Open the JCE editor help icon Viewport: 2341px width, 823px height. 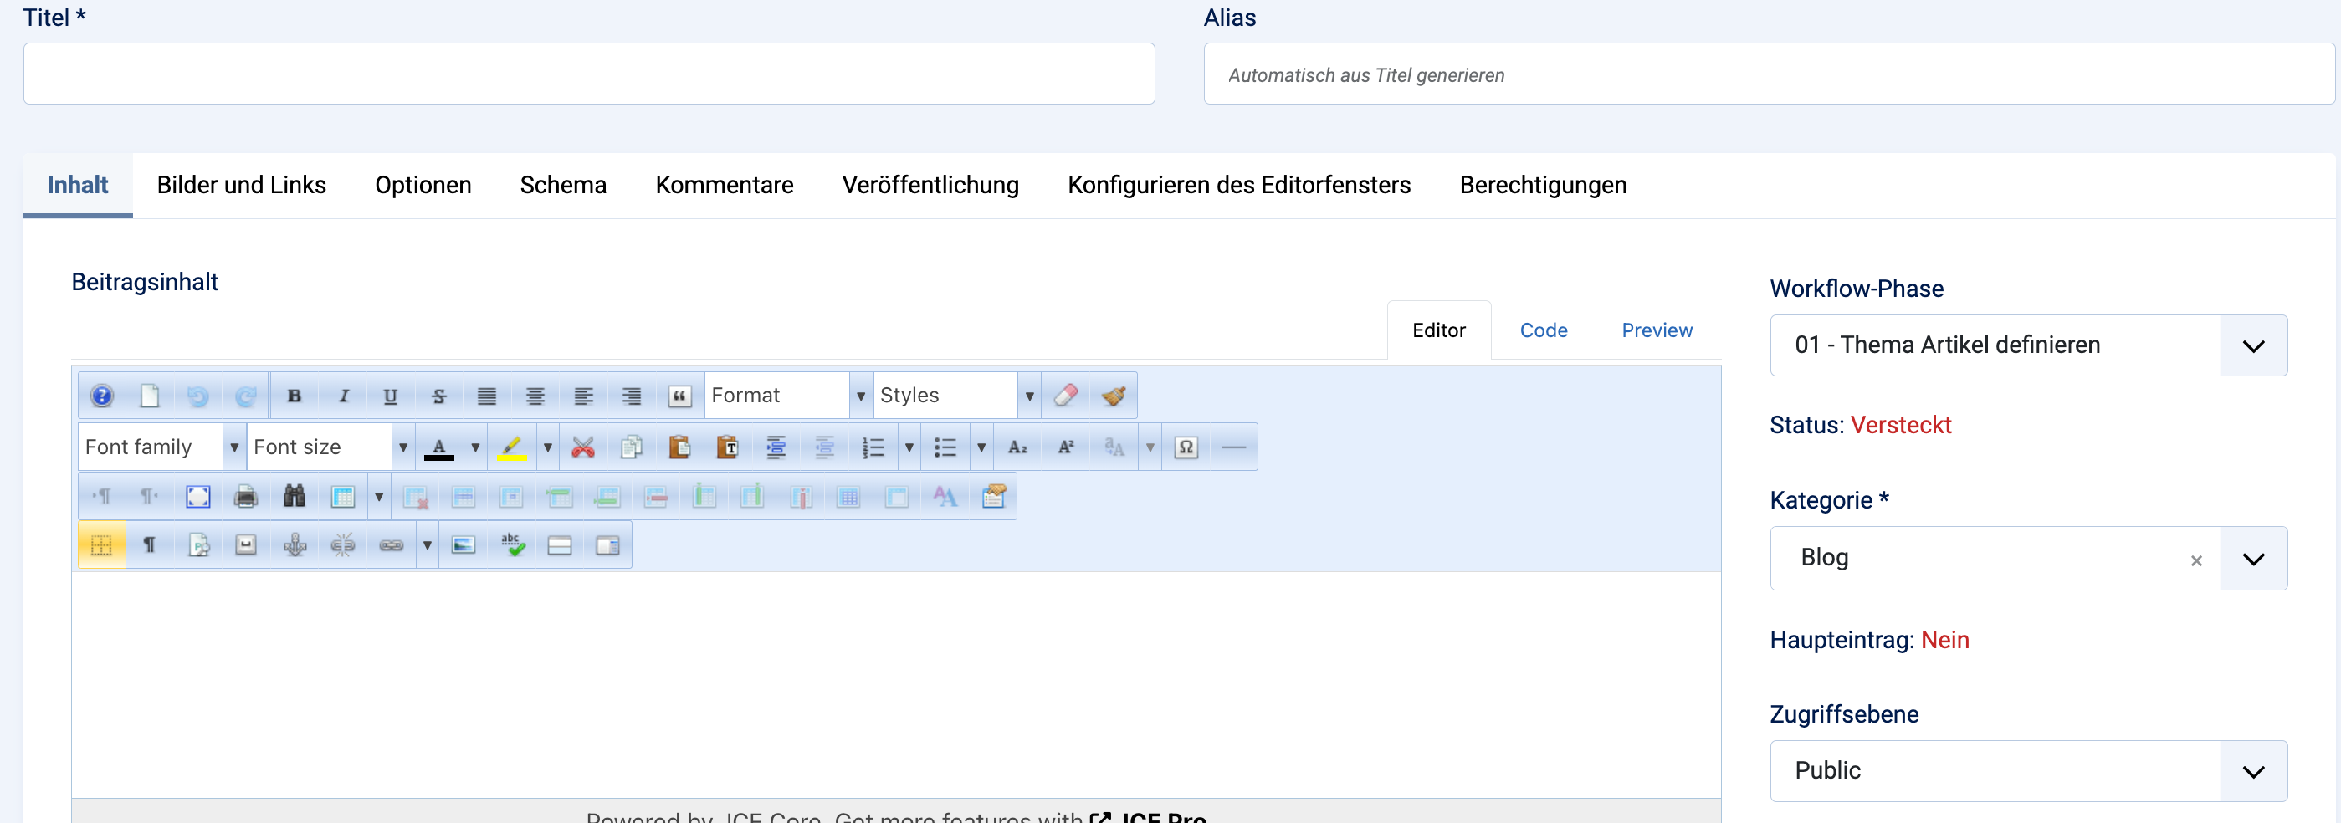pos(102,395)
